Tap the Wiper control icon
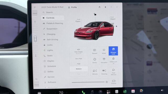Screen dimensions: 168x94 pos(104,51)
